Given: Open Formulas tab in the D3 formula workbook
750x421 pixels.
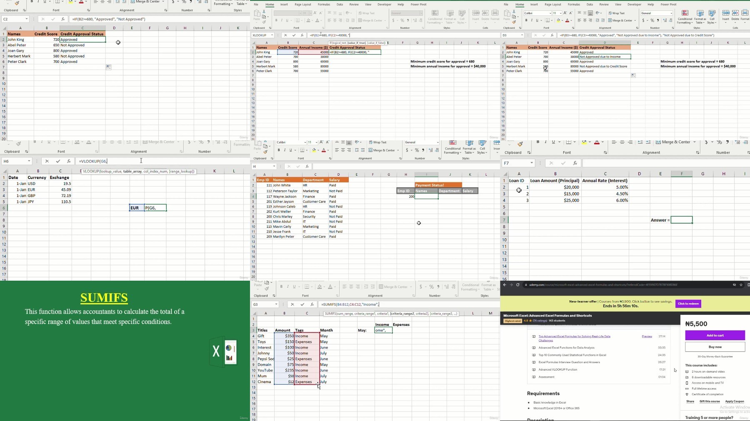Looking at the screenshot, I should 574,5.
